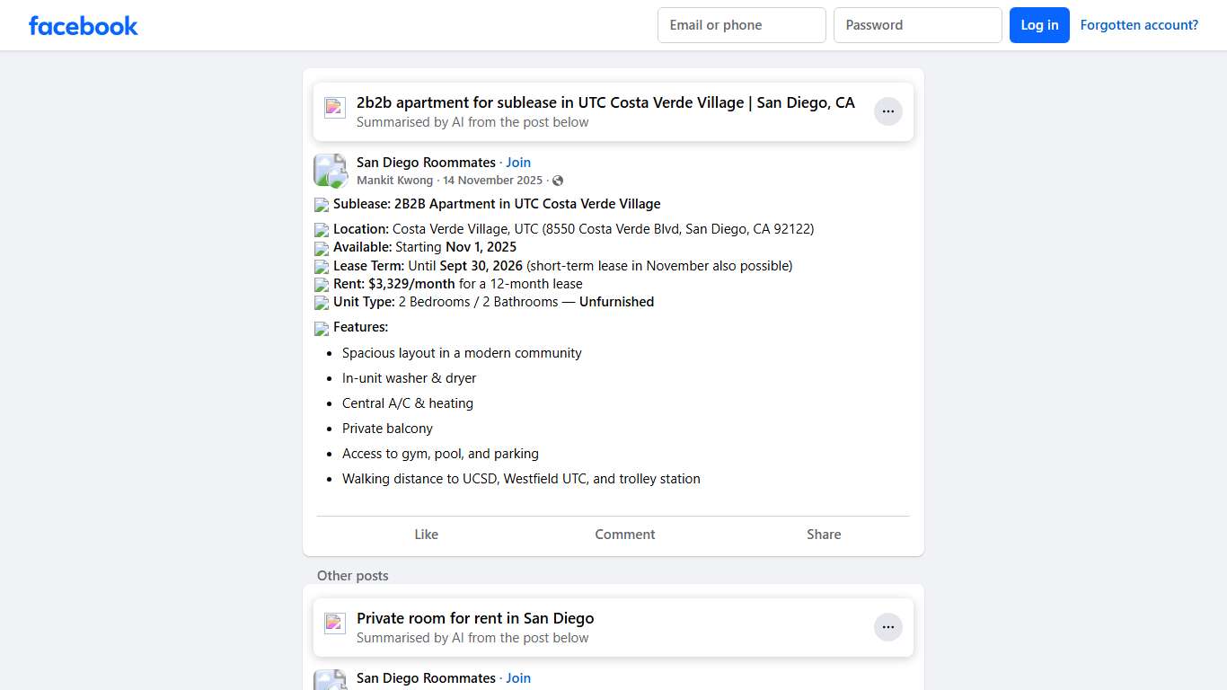The image size is (1227, 690).
Task: Click the Join link on the second post
Action: click(518, 677)
